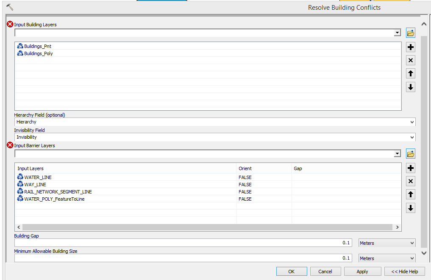Click the barrier table horizontal scrollbar track
Image resolution: width=431 pixels, height=280 pixels.
coord(208,227)
